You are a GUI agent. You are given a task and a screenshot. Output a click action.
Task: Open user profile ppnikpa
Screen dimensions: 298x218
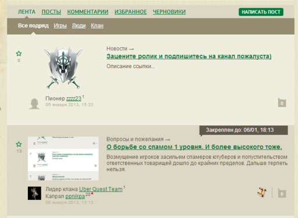click(x=75, y=196)
